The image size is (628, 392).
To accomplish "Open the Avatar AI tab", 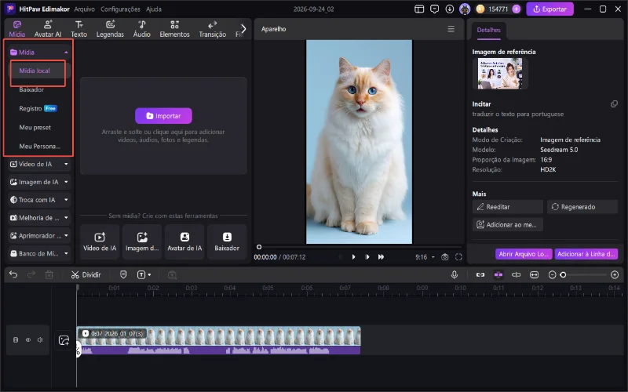I will (48, 29).
